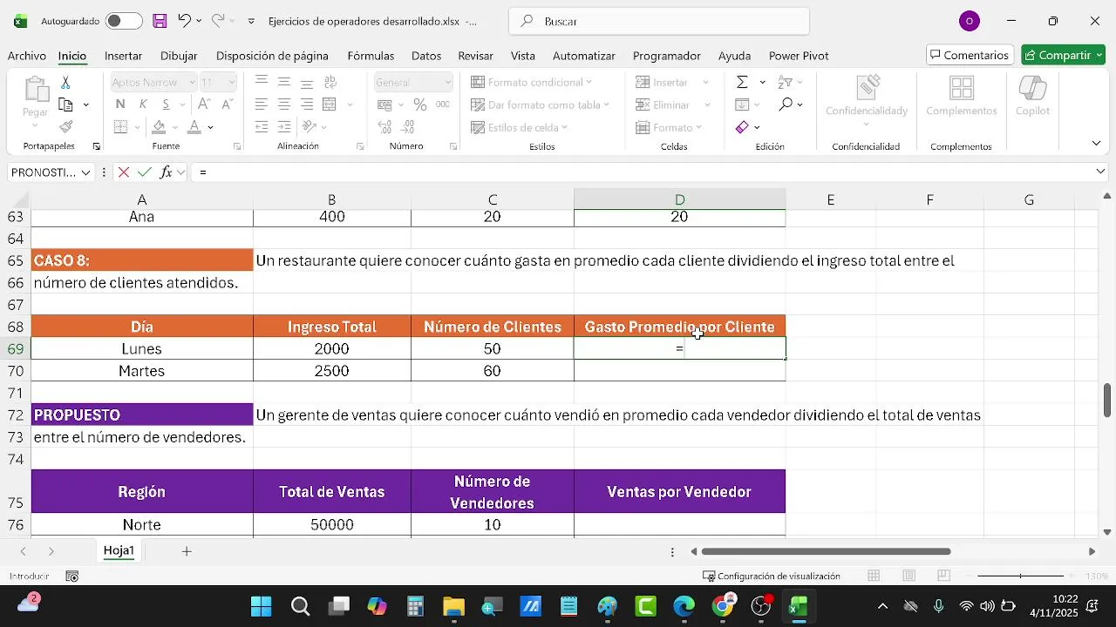The height and width of the screenshot is (627, 1116).
Task: Click the Undo arrow icon
Action: (x=184, y=21)
